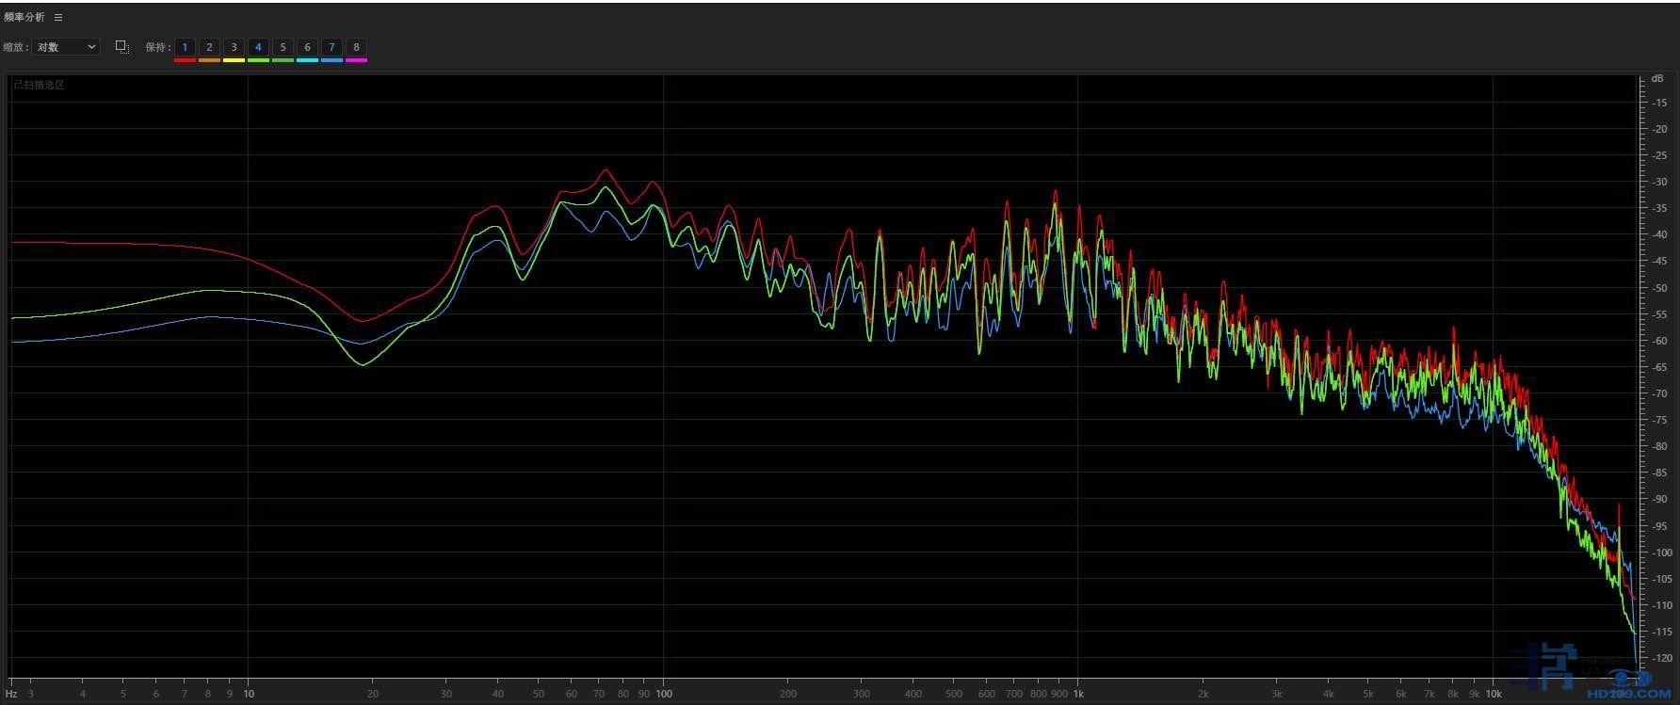
Task: Toggle hold button 7
Action: click(331, 47)
